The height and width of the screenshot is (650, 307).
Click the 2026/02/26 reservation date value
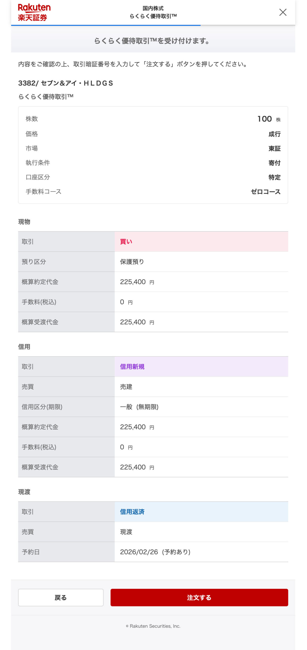click(x=155, y=552)
